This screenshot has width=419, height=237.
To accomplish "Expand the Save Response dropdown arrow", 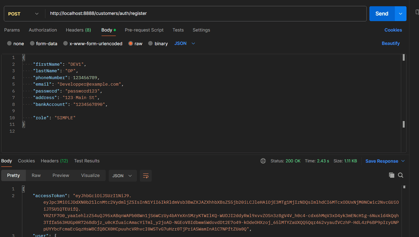I will [403, 161].
